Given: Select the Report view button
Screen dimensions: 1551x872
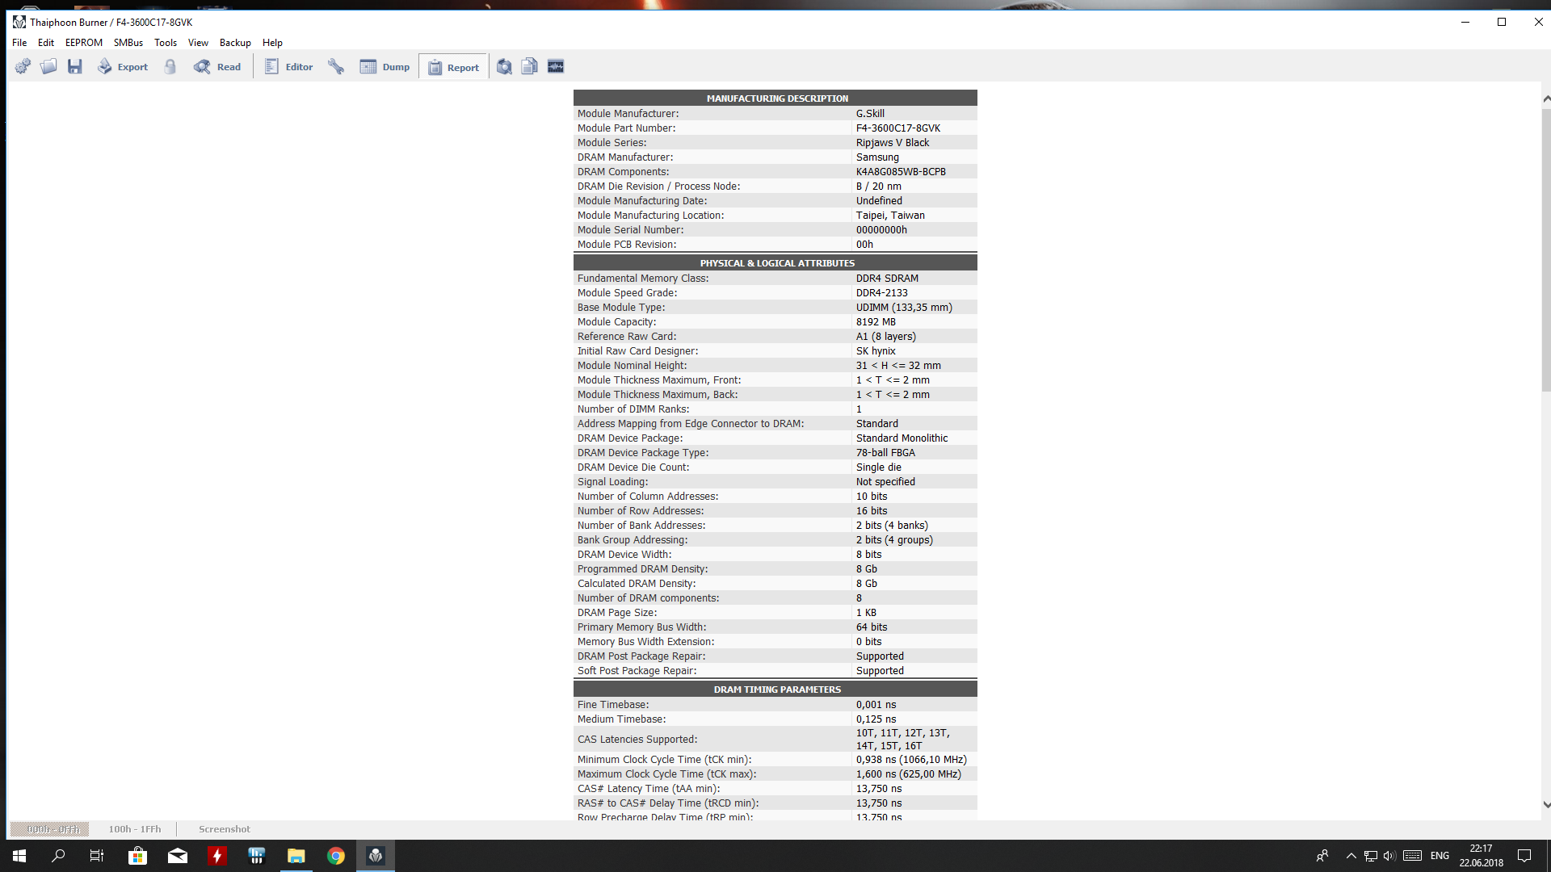Looking at the screenshot, I should pos(453,67).
